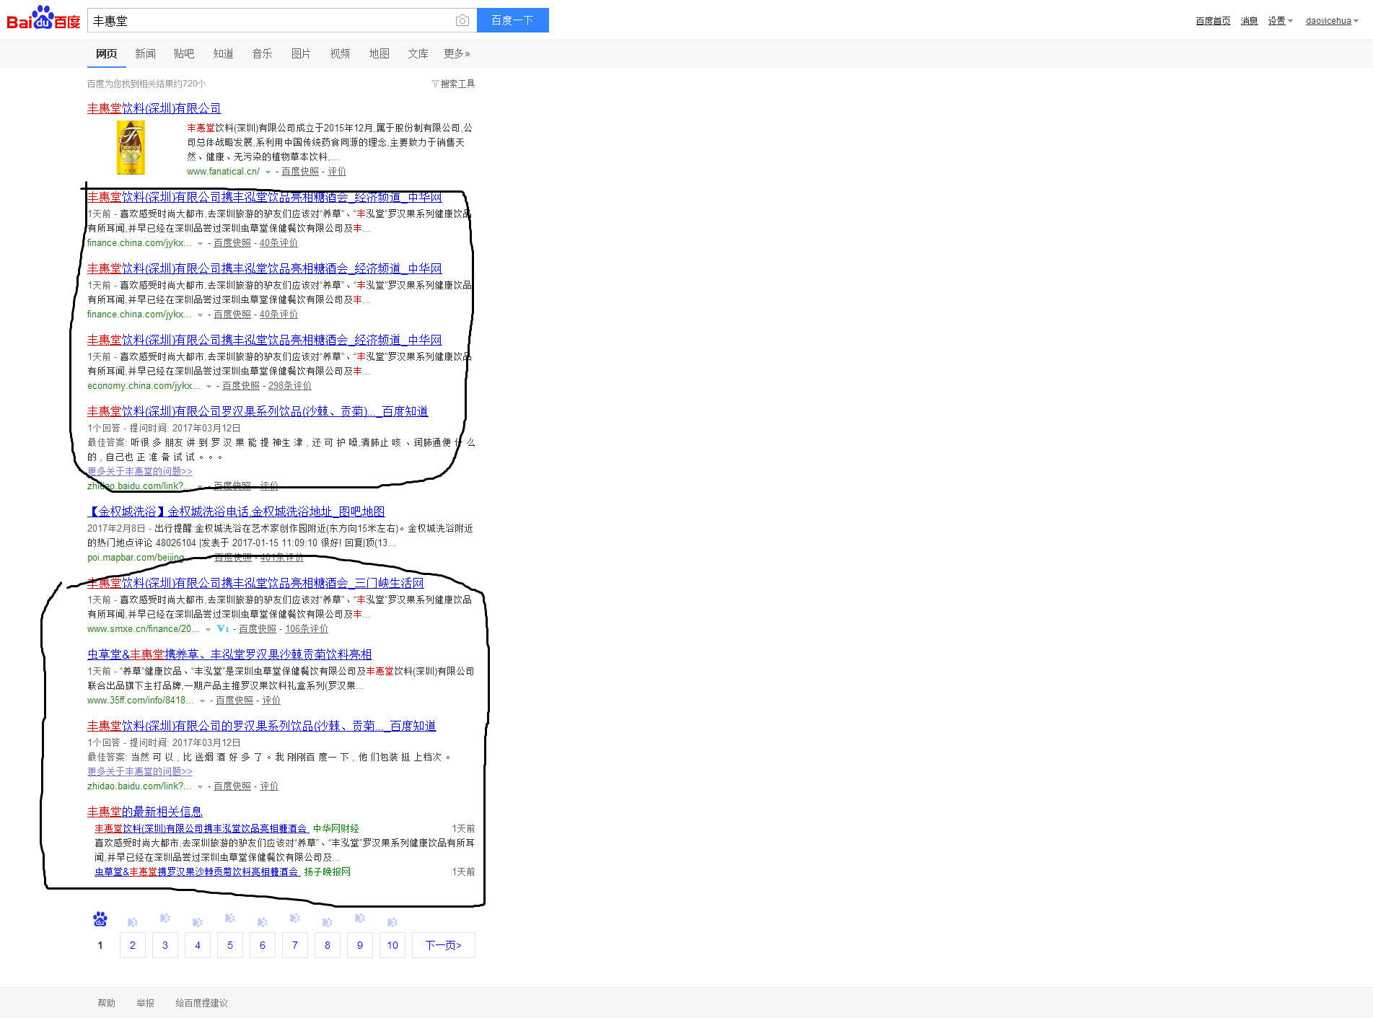Open 百度快照 for 35ff.com result
The height and width of the screenshot is (1018, 1373).
coord(234,700)
